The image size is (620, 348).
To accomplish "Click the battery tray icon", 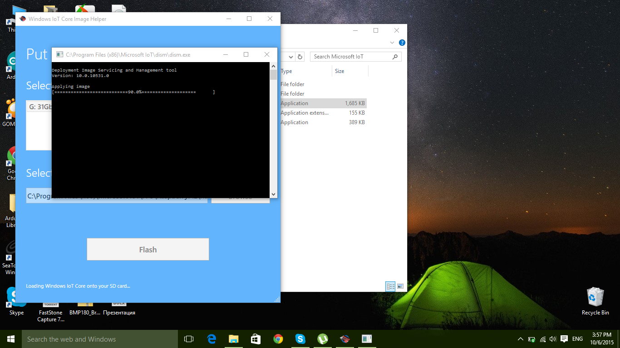I will tap(532, 339).
